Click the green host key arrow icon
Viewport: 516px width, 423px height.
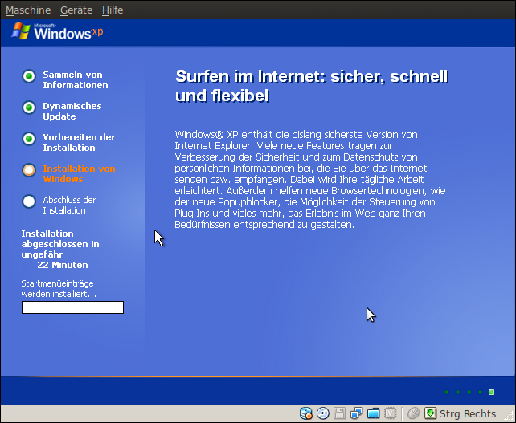[431, 413]
